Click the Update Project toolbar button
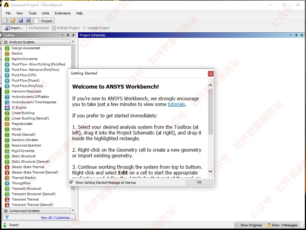This screenshot has width=306, height=230. 96,28
